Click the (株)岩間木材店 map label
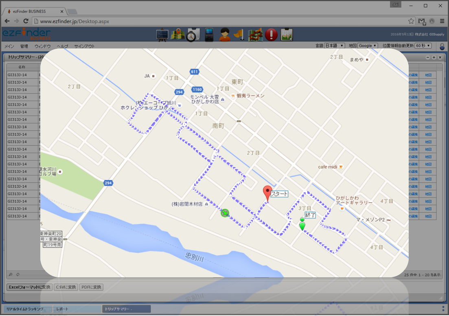 click(x=187, y=204)
